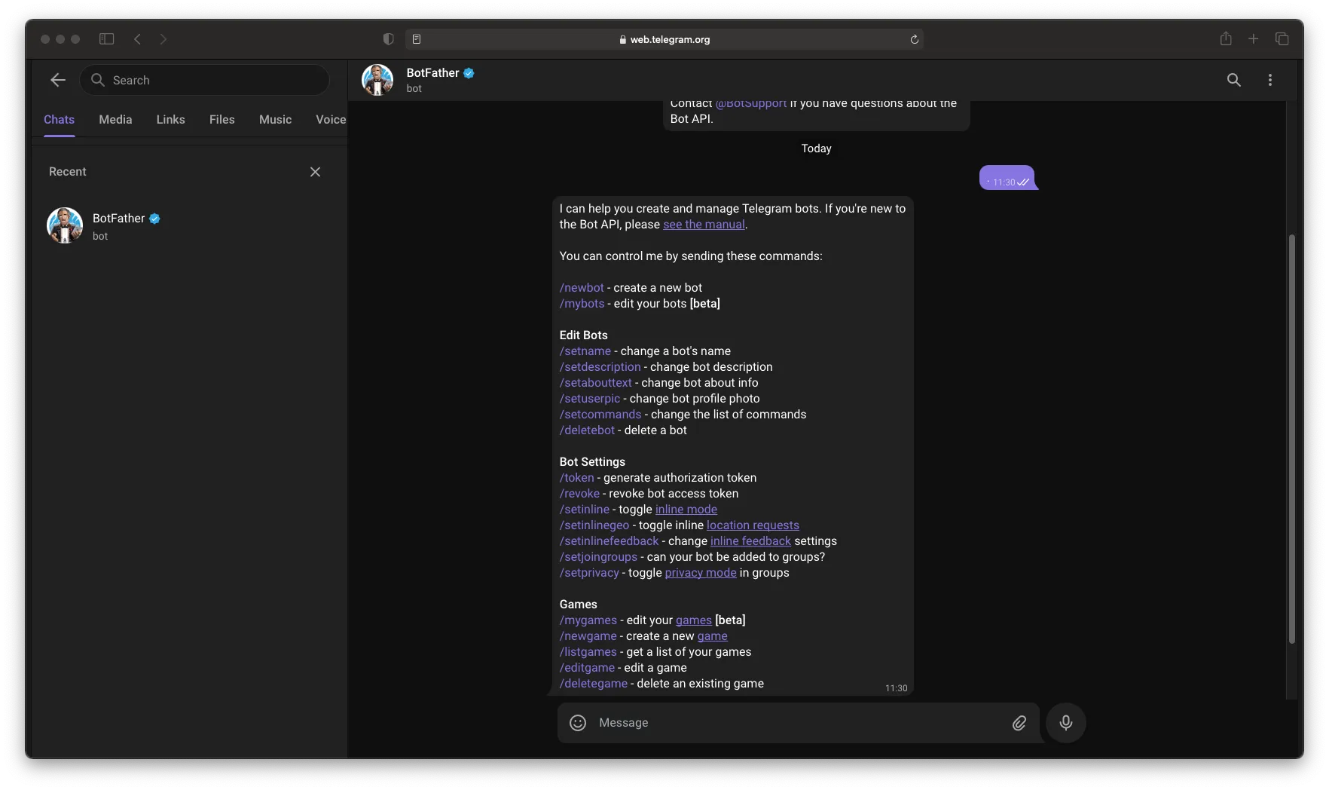Click the privacy shield icon

click(388, 39)
